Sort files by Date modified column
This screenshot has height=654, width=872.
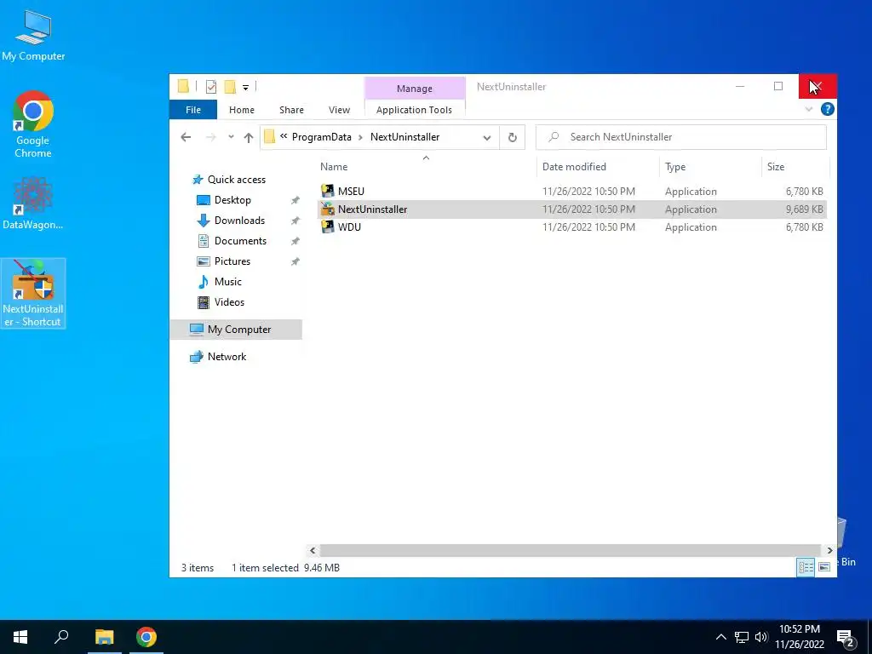(599, 166)
